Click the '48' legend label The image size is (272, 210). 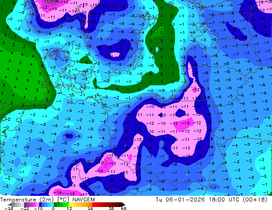pyautogui.click(x=124, y=208)
